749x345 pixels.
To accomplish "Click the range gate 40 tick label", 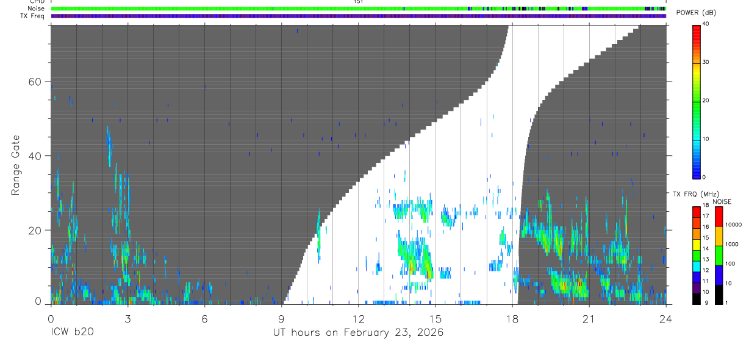I will pyautogui.click(x=34, y=156).
